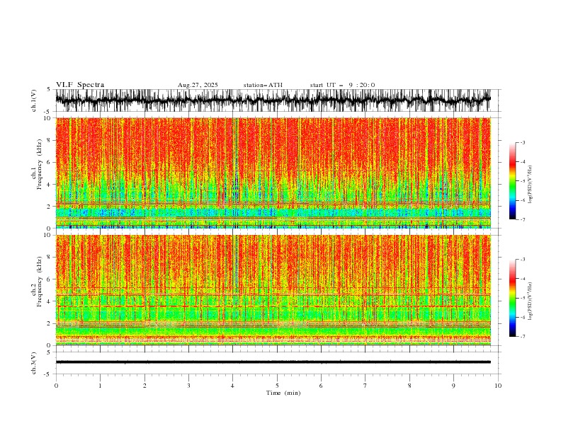This screenshot has width=561, height=433.
Task: Click the "-4" label on ch.2 color bar
Action: click(522, 279)
